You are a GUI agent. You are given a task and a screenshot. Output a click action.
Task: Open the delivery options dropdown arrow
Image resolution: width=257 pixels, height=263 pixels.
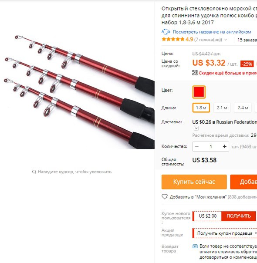click(196, 128)
